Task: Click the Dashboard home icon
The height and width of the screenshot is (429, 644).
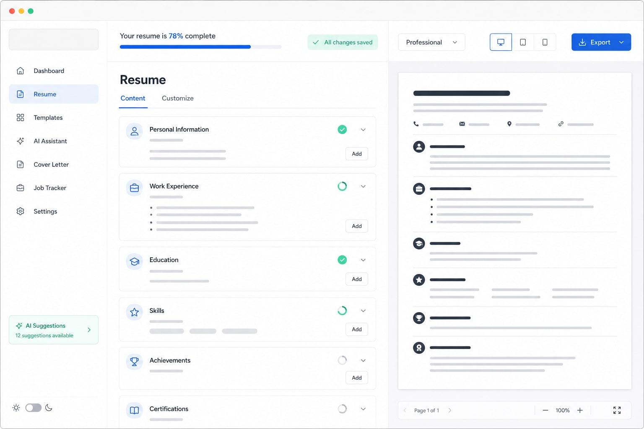Action: tap(20, 71)
